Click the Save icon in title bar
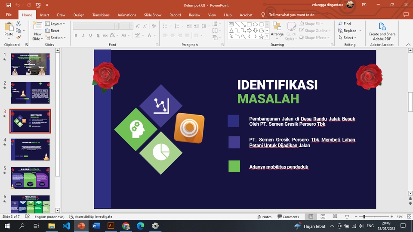 click(9, 5)
